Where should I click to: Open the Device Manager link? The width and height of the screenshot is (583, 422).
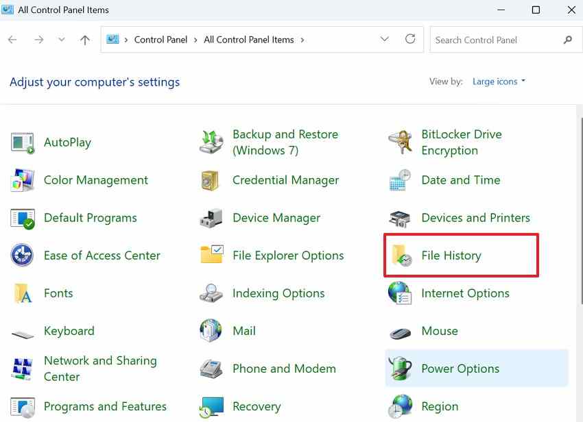tap(276, 218)
